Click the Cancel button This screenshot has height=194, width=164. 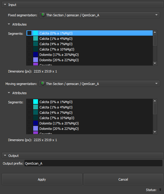(x=123, y=179)
